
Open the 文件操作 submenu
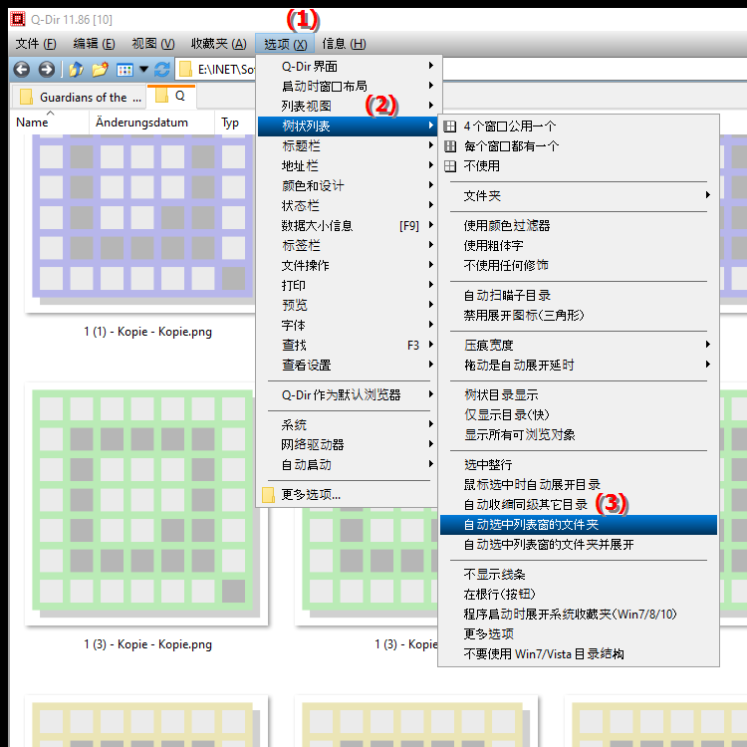[349, 266]
